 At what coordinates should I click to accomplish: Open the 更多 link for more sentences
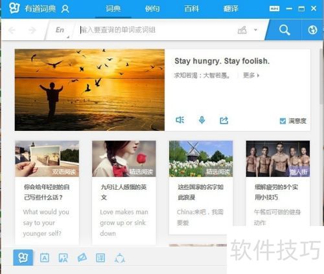(251, 75)
